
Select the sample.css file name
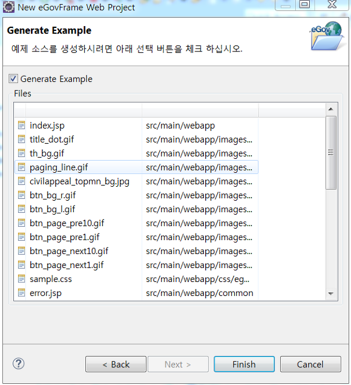tap(51, 279)
